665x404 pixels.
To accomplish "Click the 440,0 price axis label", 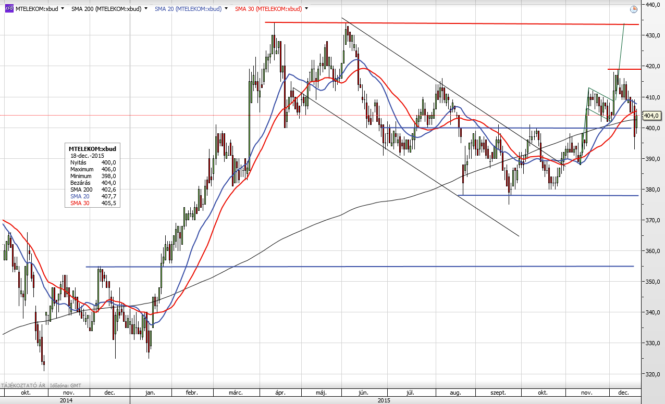I will pos(653,5).
